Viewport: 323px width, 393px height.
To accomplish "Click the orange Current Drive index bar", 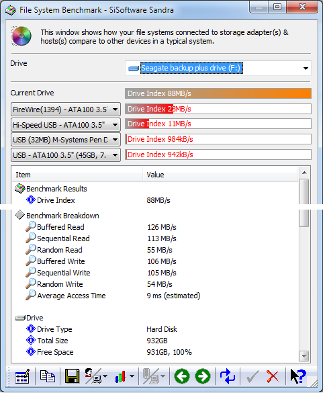I will [218, 93].
